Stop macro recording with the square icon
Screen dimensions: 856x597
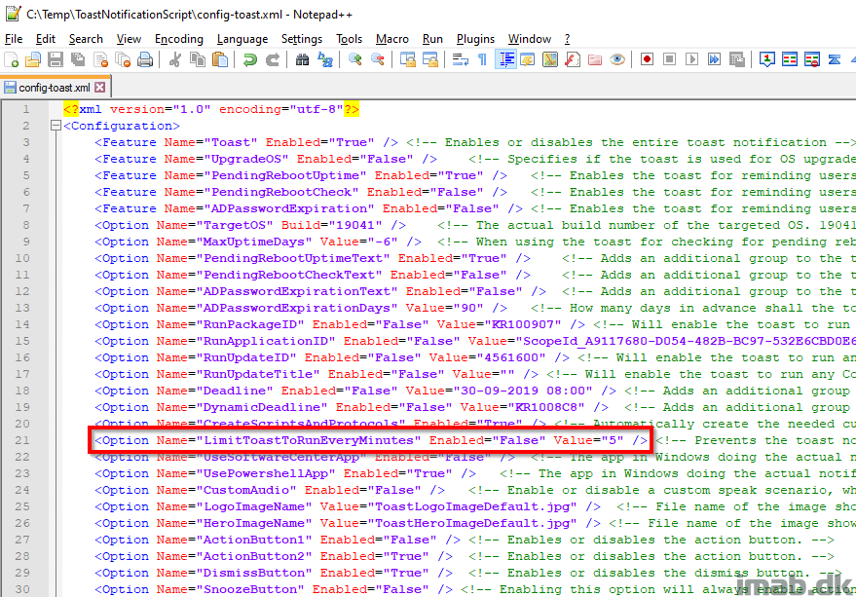tap(669, 59)
